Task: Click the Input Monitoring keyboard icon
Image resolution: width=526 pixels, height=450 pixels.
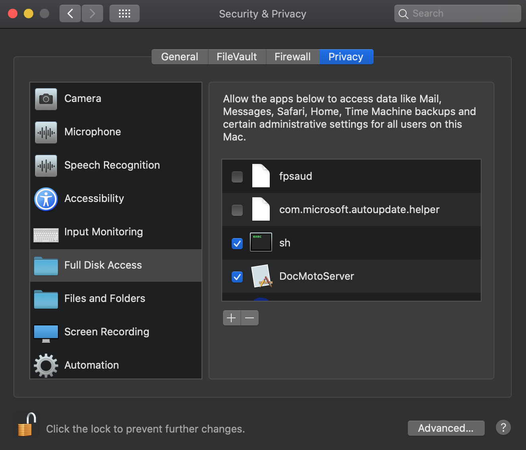Action: coord(46,235)
